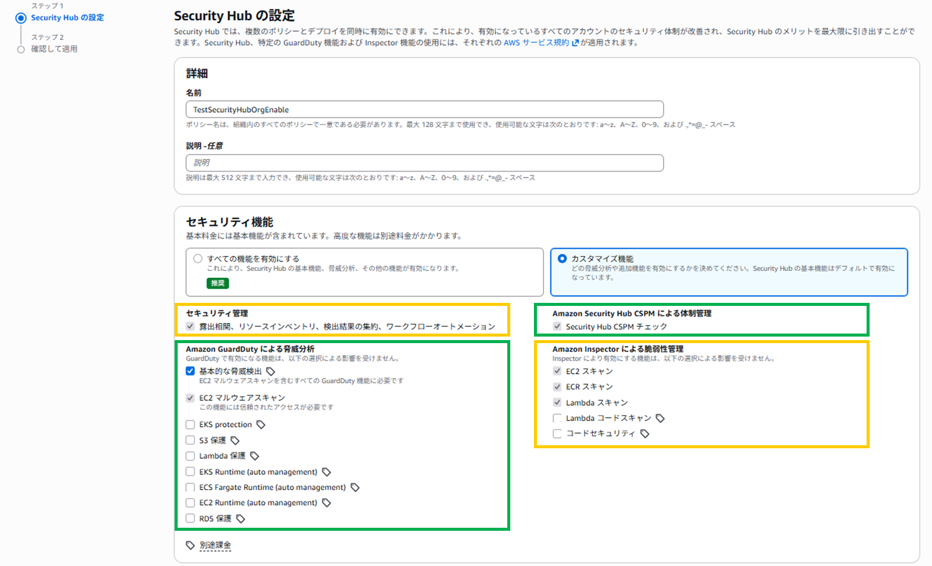Toggle the EC2 スキャン checkbox

(x=557, y=371)
